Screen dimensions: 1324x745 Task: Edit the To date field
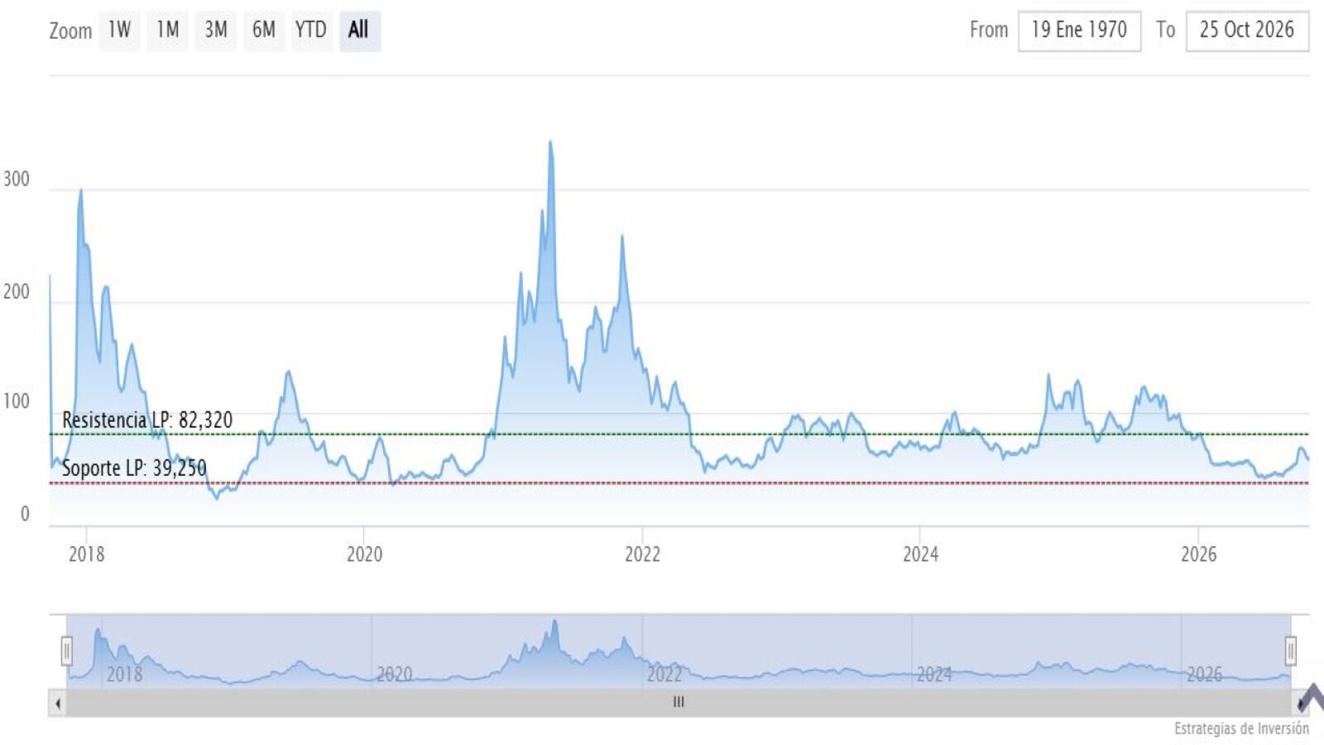click(x=1247, y=31)
